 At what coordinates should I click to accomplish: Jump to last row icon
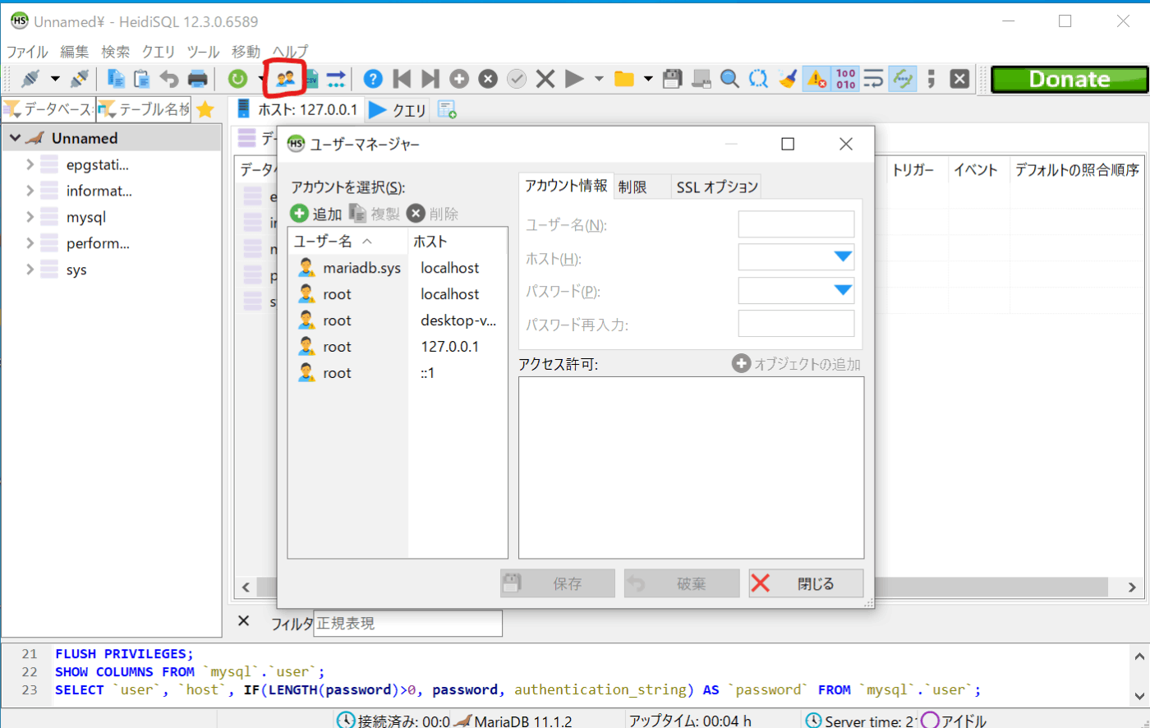430,79
